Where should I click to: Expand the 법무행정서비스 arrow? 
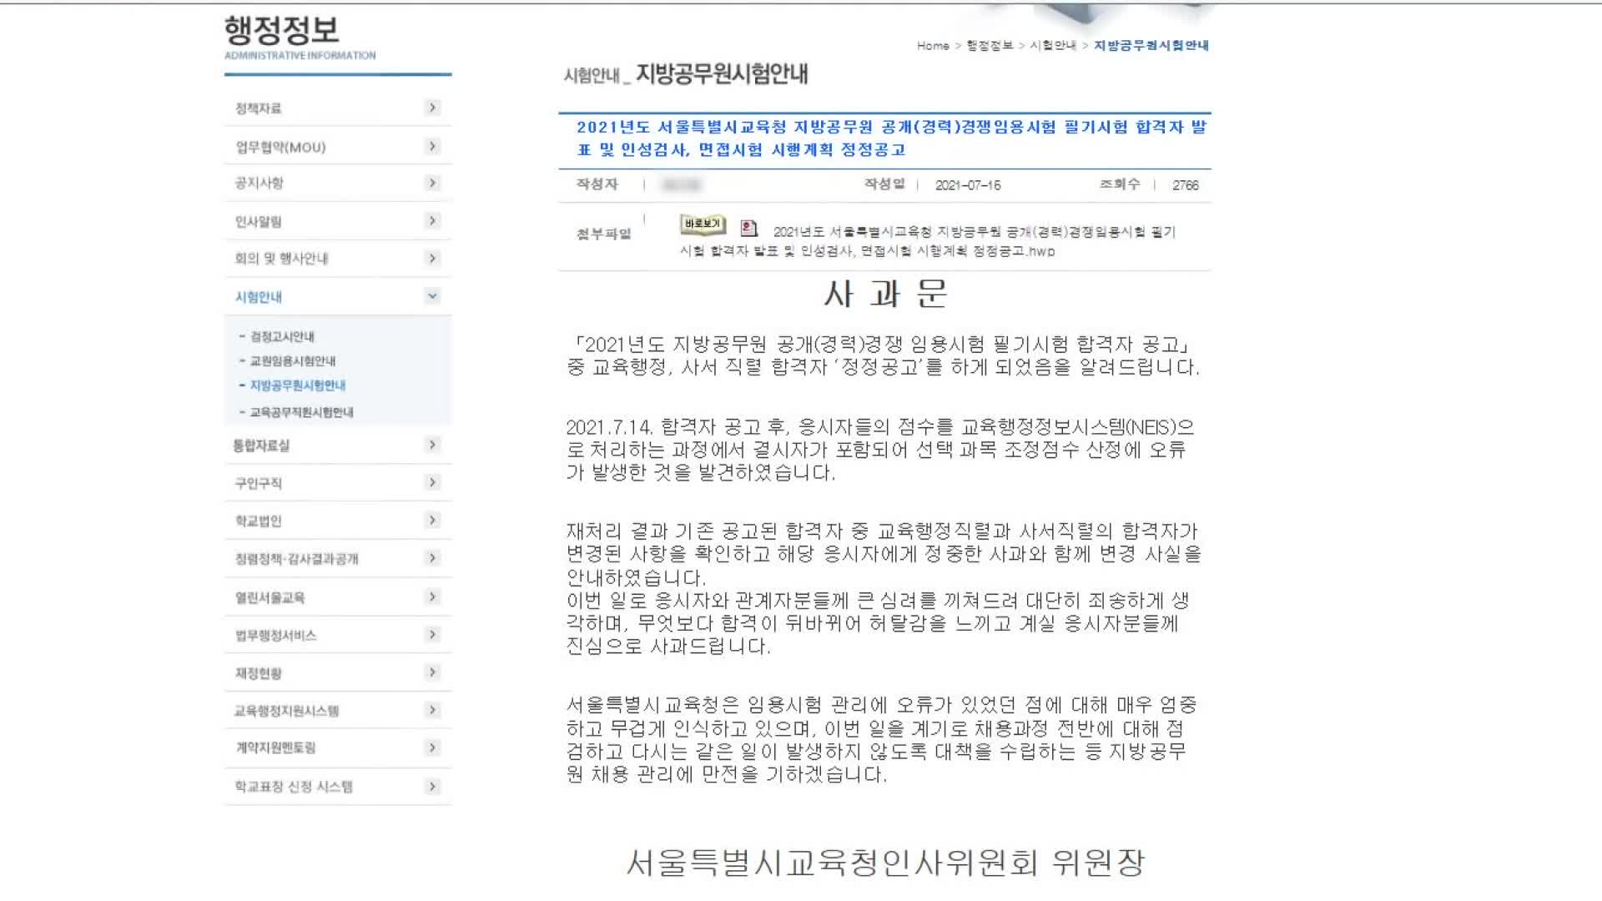click(x=432, y=635)
